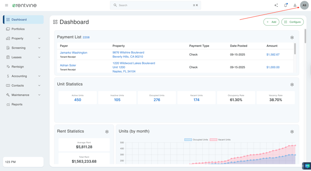Open the $1,582.67 amount link

273,55
